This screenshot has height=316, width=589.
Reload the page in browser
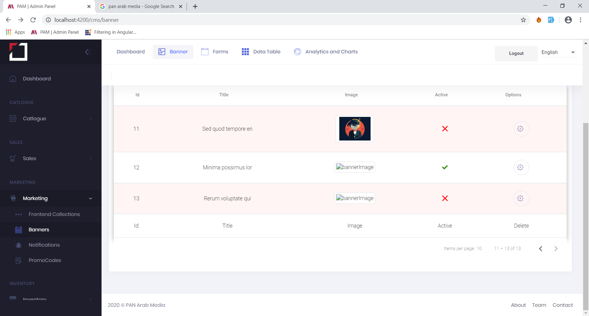pos(33,20)
